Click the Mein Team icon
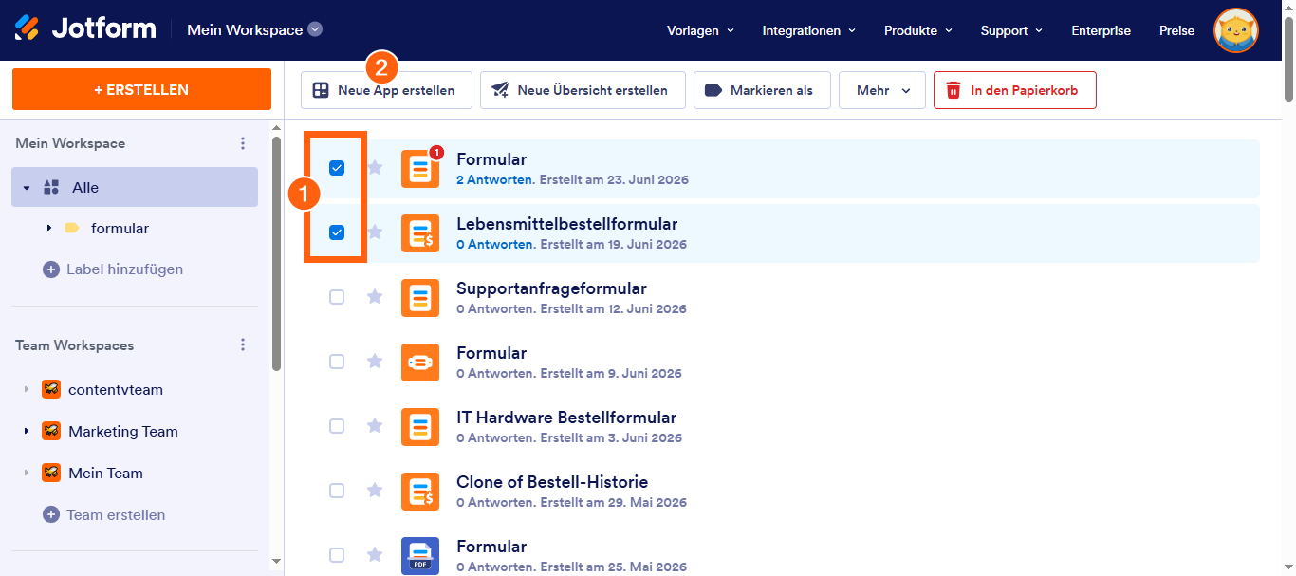 pyautogui.click(x=51, y=473)
